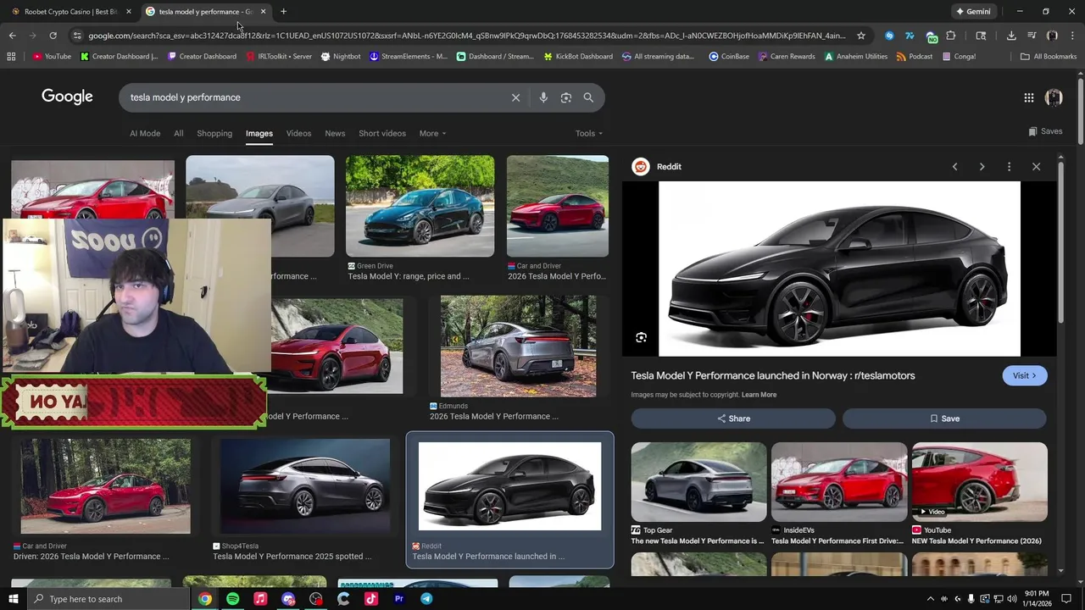
Task: Show next image in preview panel
Action: (982, 167)
